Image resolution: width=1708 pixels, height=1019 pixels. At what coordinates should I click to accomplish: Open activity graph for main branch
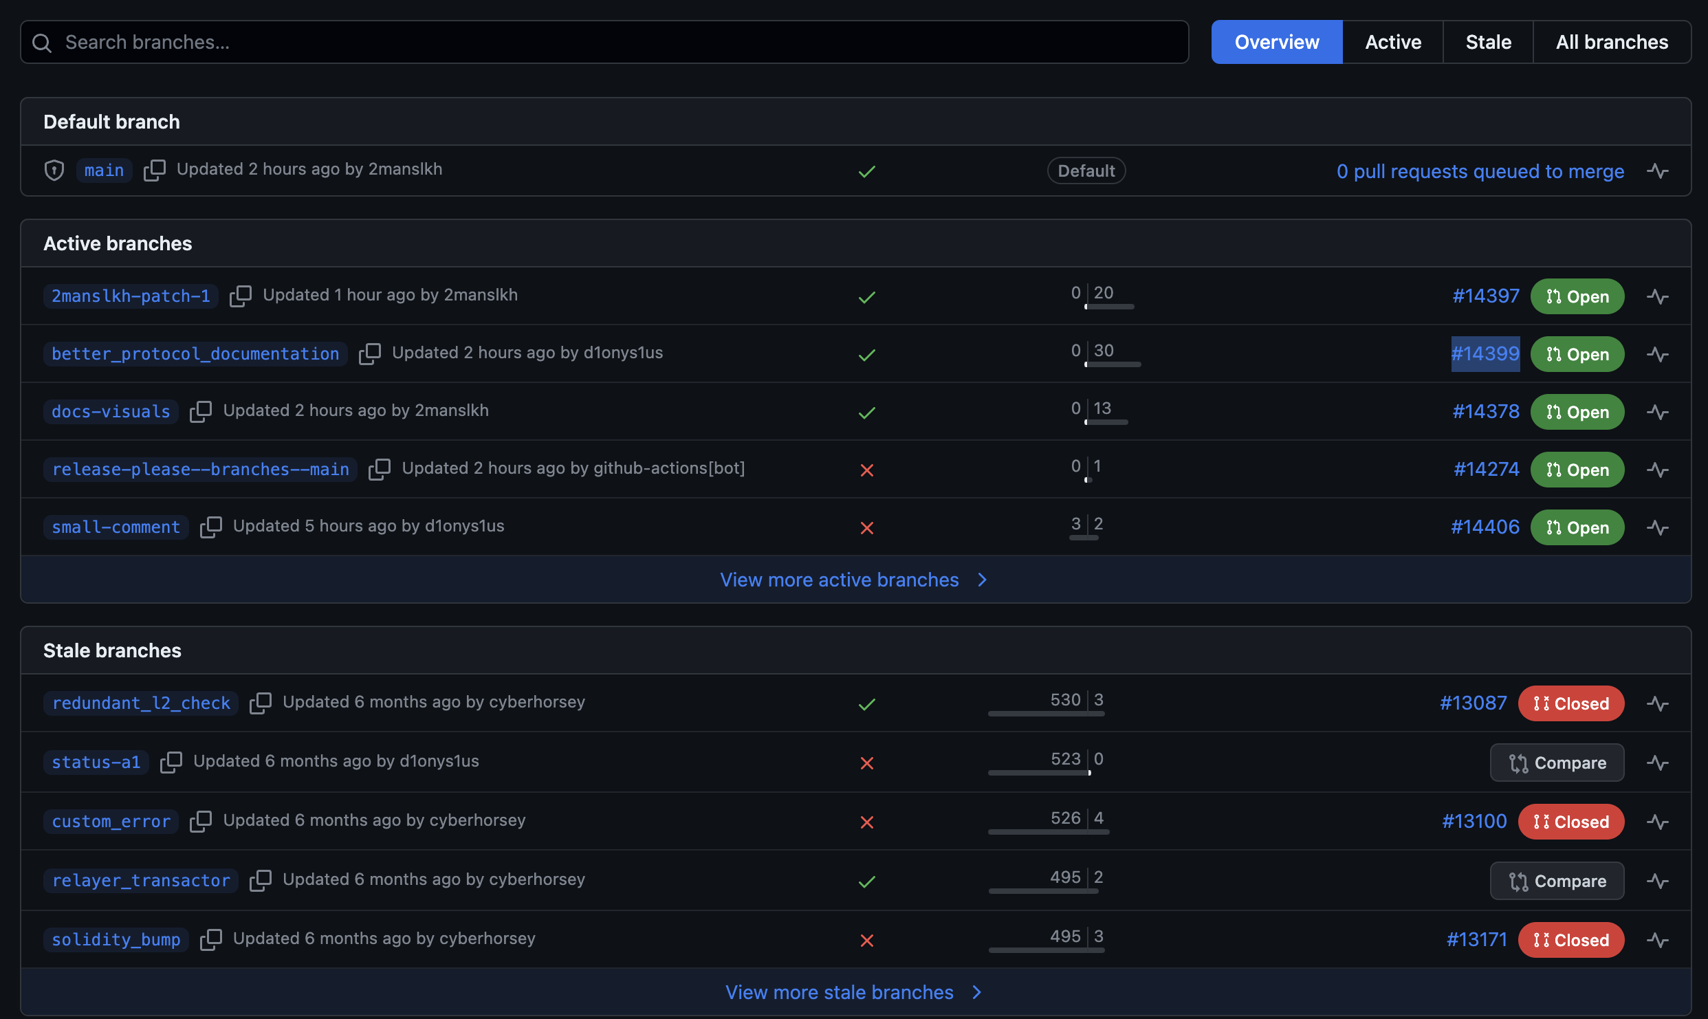(x=1657, y=171)
